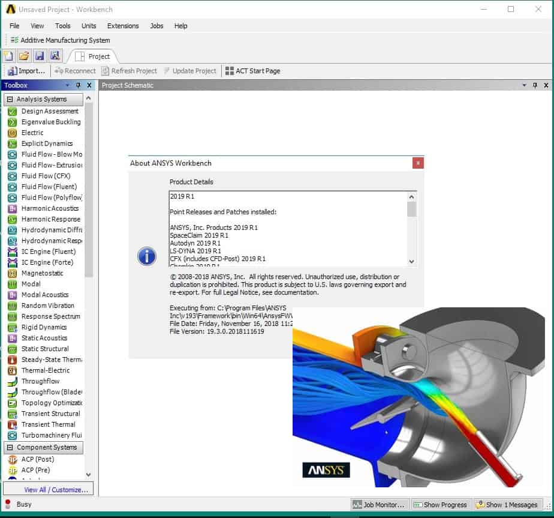Click the Magnetostatic icon
This screenshot has height=518, width=554.
click(x=13, y=274)
